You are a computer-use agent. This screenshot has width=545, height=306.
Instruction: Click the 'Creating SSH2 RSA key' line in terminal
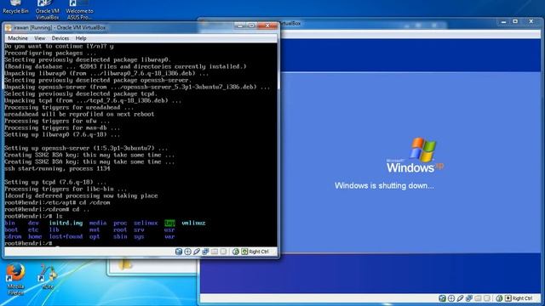point(89,155)
